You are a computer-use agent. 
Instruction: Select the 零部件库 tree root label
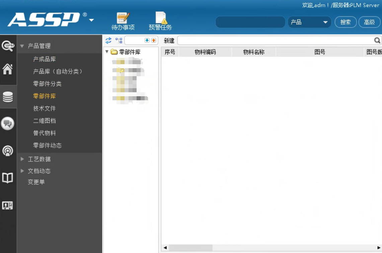[x=130, y=52]
